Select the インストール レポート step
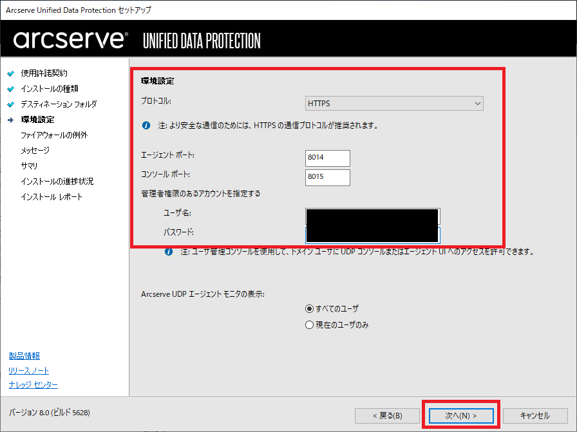The width and height of the screenshot is (577, 432). point(52,197)
